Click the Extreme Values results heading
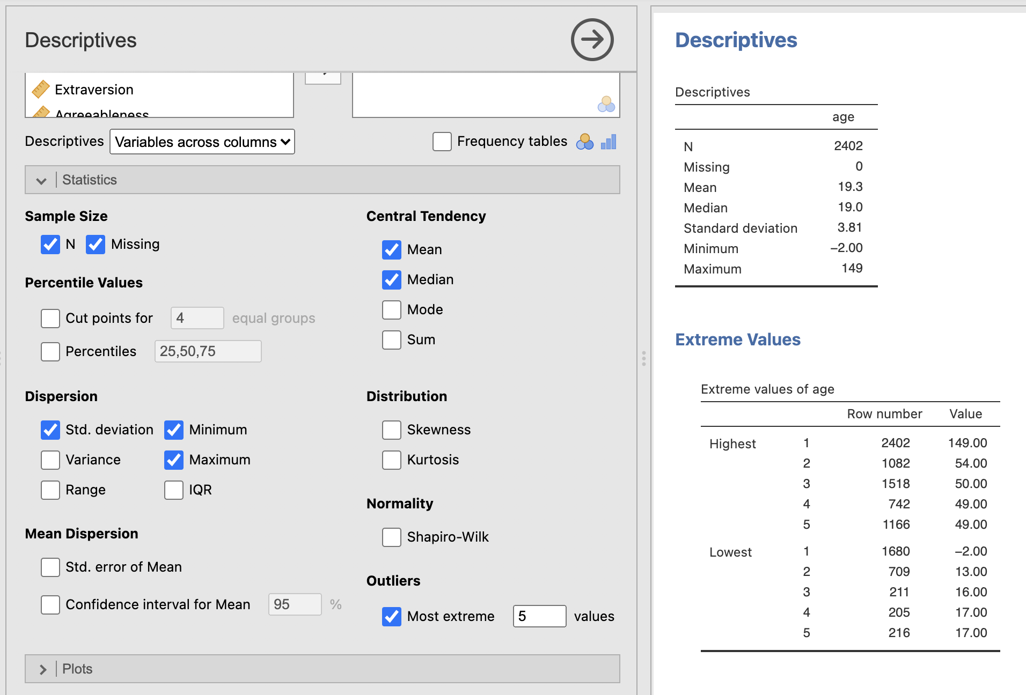The image size is (1026, 695). (738, 339)
